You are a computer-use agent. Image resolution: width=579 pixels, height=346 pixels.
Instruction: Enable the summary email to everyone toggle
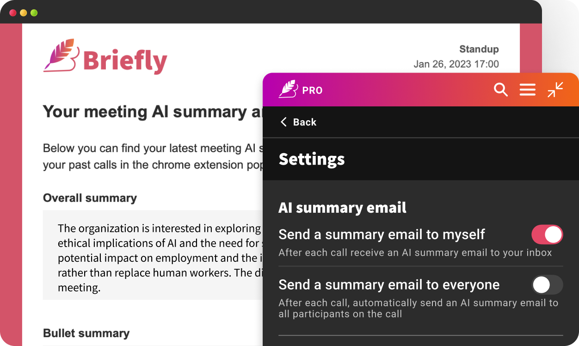pyautogui.click(x=547, y=285)
